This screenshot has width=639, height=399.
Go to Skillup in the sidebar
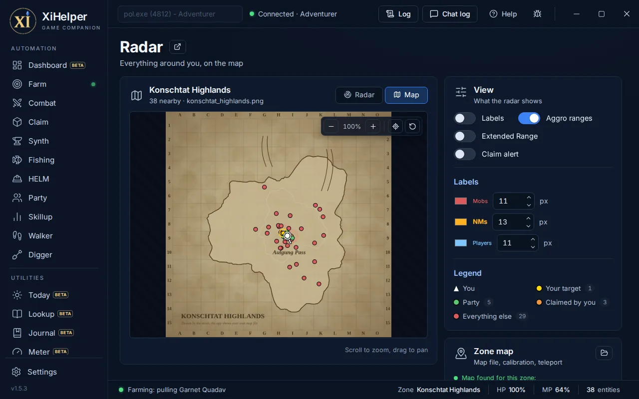point(53,217)
